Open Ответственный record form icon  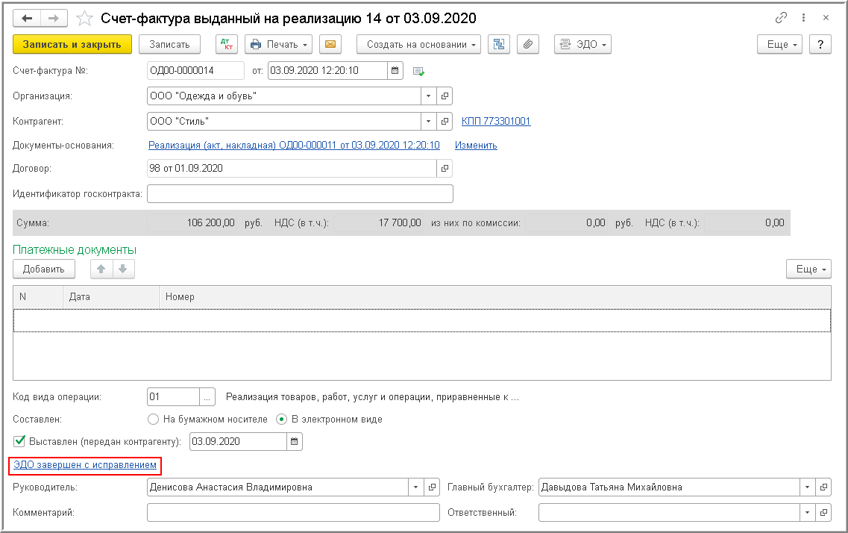[823, 512]
